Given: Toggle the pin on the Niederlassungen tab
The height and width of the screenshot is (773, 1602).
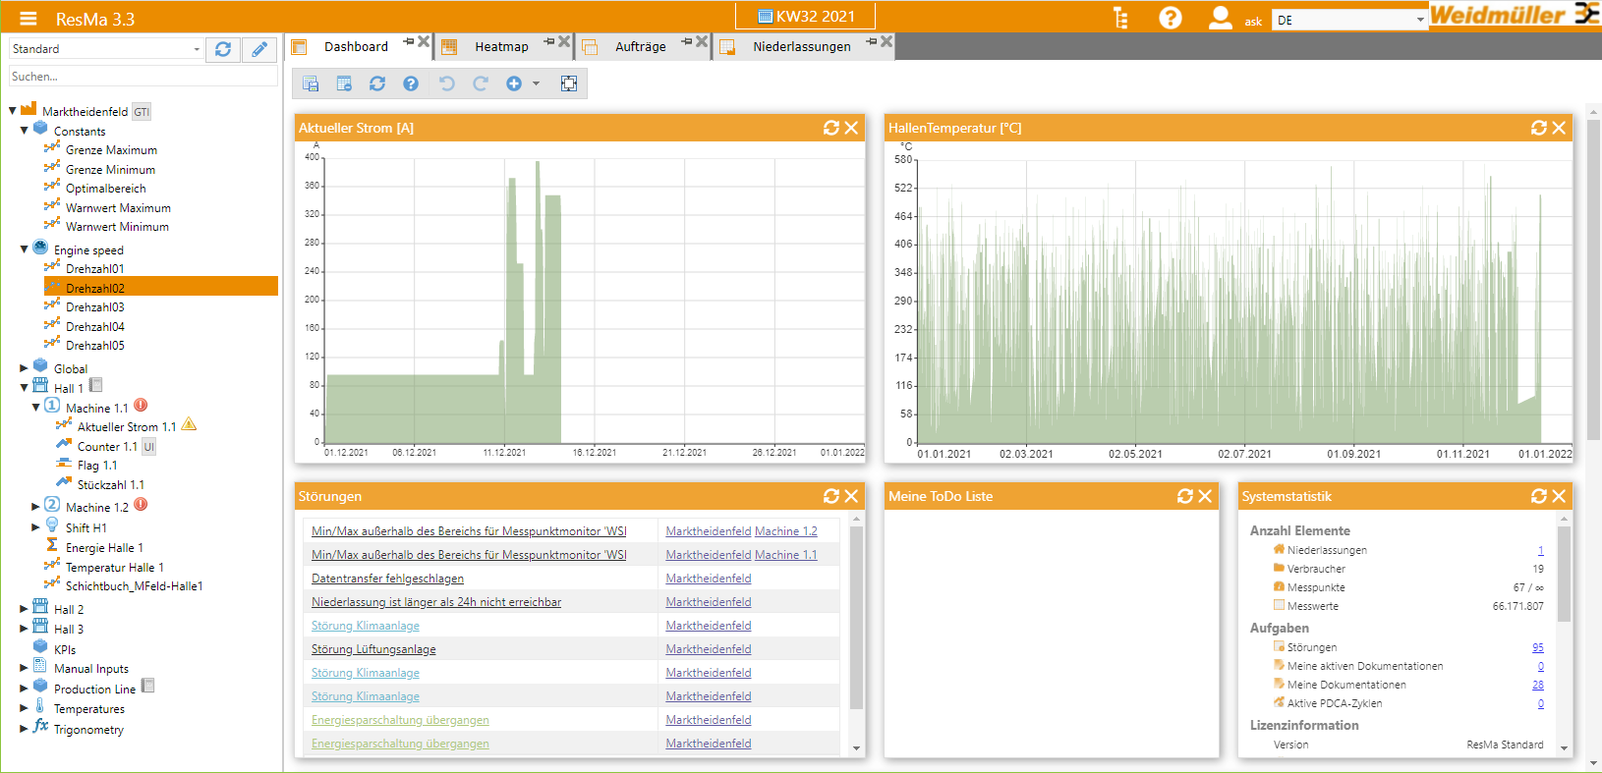Looking at the screenshot, I should click(x=872, y=41).
